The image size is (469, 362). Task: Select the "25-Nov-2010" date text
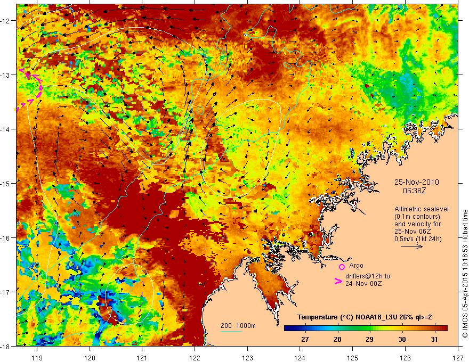click(x=417, y=182)
